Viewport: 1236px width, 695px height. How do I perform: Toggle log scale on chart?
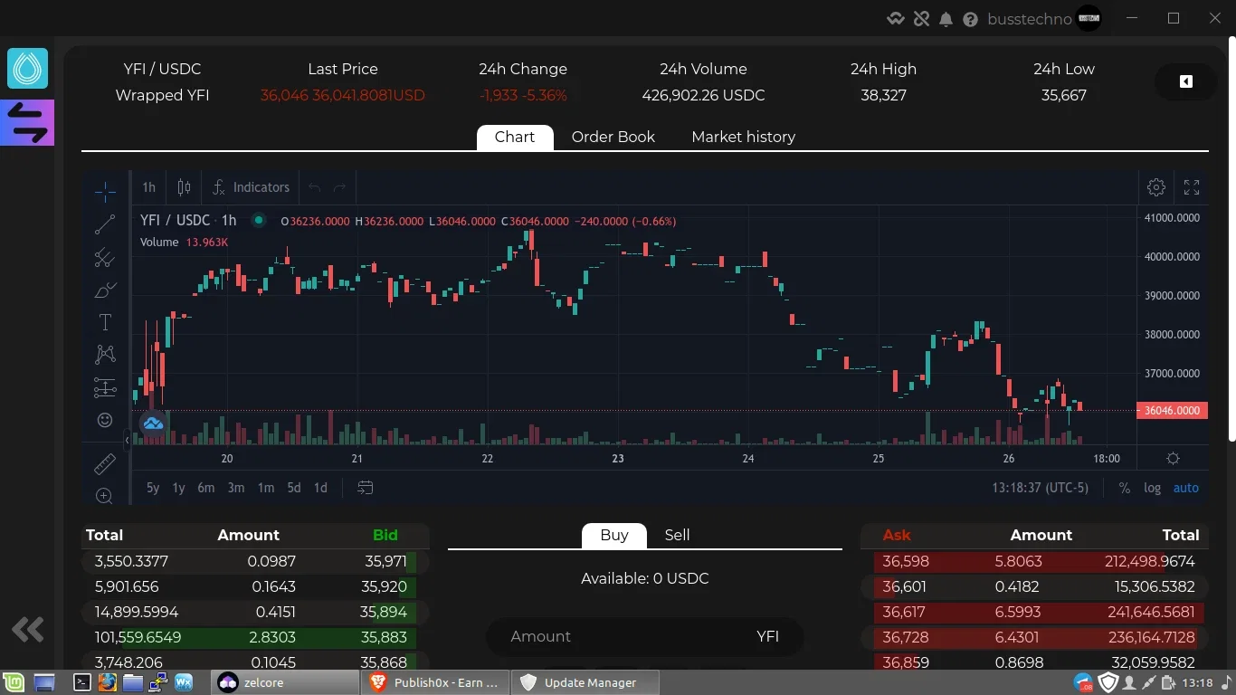[x=1152, y=488]
